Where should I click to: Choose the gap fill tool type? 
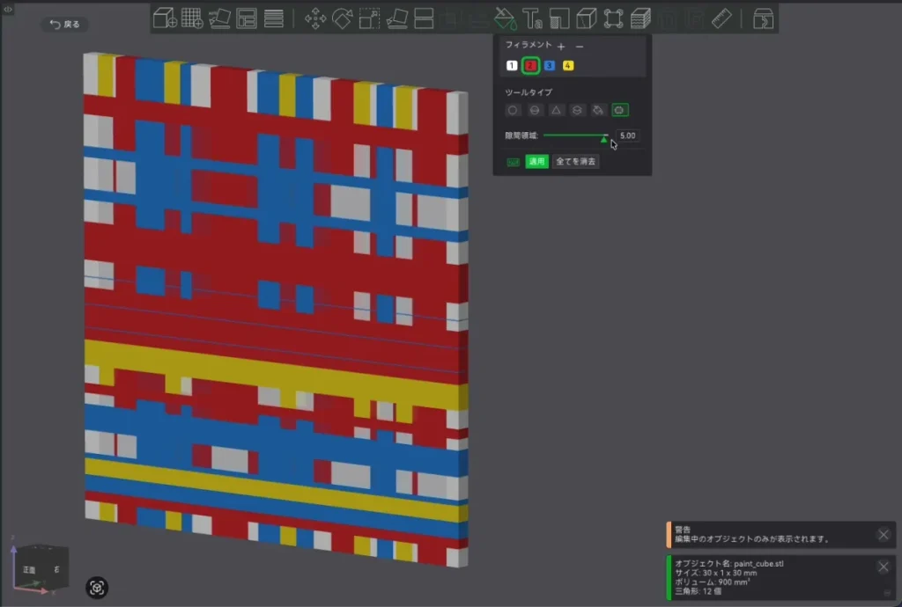click(x=619, y=110)
